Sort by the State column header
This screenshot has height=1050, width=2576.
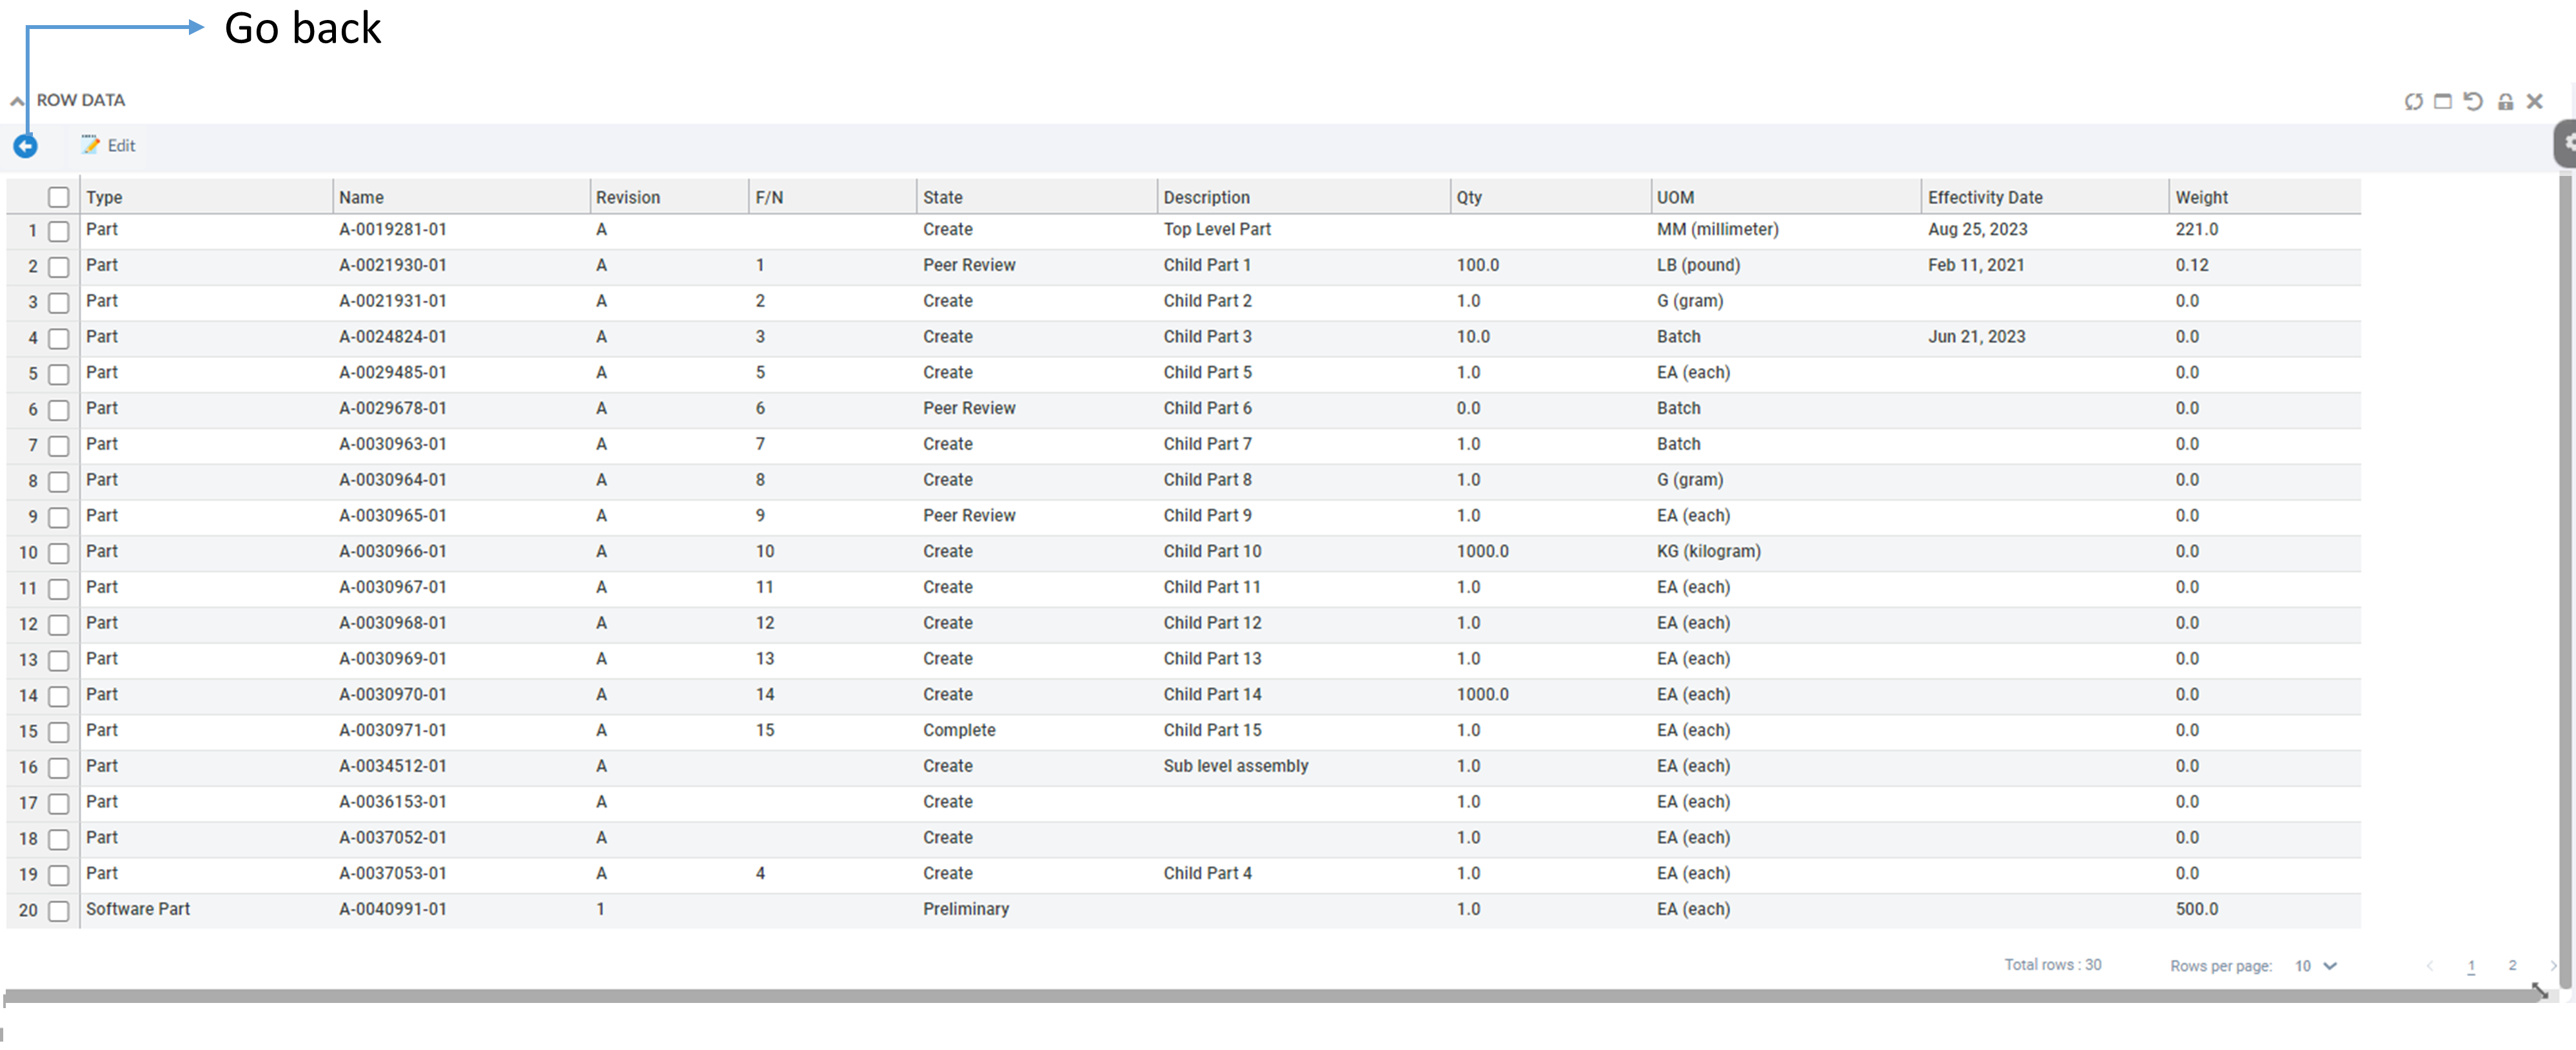coord(942,197)
